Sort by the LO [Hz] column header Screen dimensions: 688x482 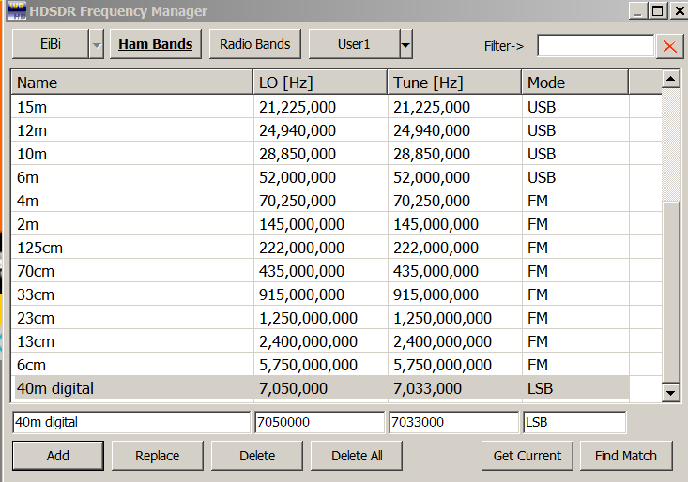[320, 83]
